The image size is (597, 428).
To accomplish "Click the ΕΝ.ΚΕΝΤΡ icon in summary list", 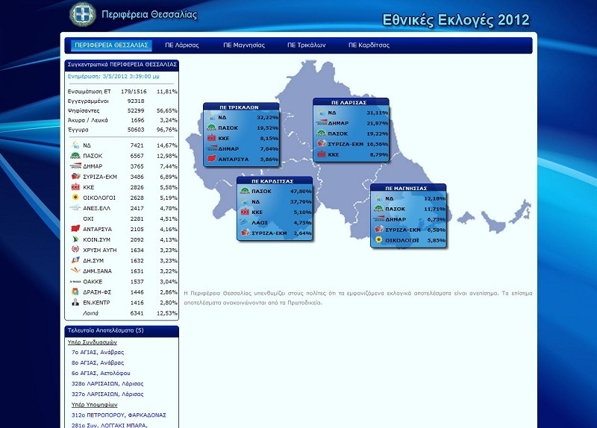I will (75, 303).
